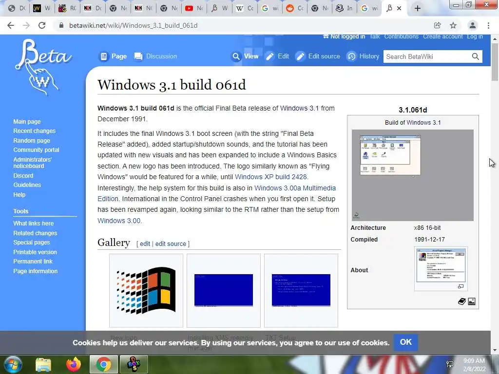Open the Discussion tab
The height and width of the screenshot is (374, 499).
[155, 56]
